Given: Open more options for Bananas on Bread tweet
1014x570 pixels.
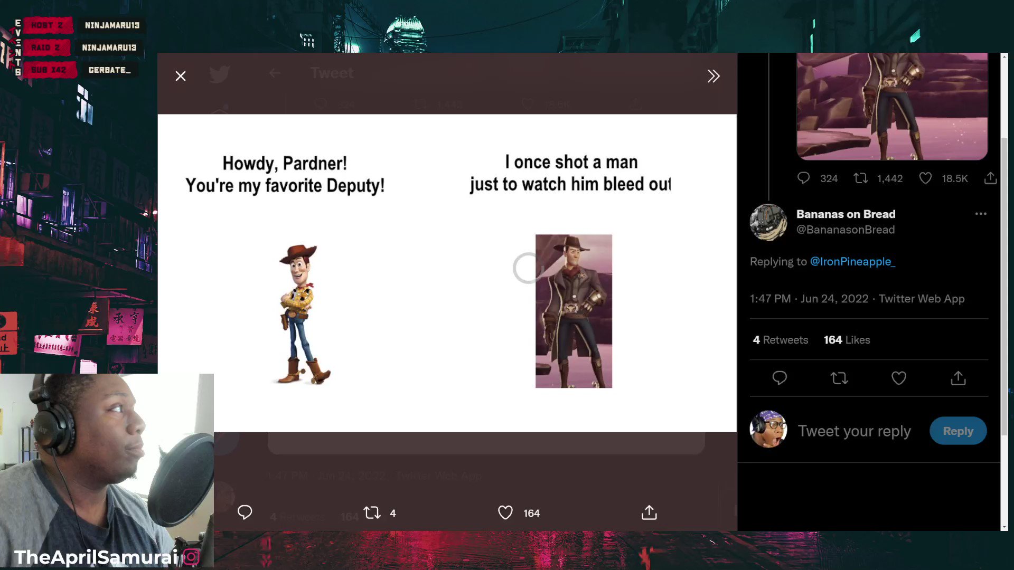Looking at the screenshot, I should tap(981, 214).
